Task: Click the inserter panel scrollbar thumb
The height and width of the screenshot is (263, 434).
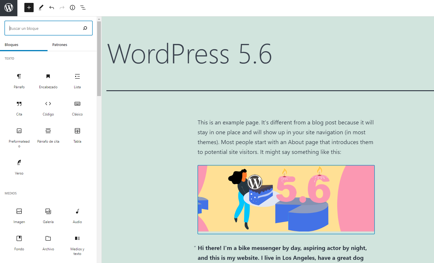Action: point(99,59)
